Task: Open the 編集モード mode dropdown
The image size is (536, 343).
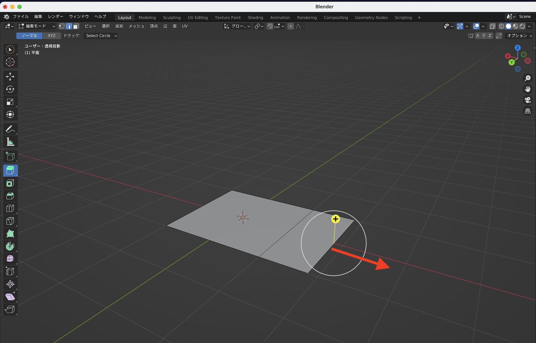Action: pos(37,26)
